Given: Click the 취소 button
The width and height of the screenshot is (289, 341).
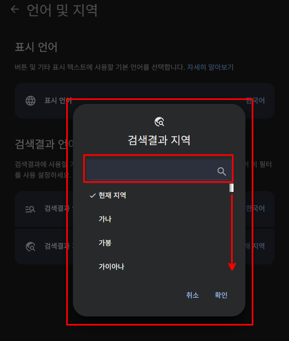Looking at the screenshot, I should click(192, 295).
